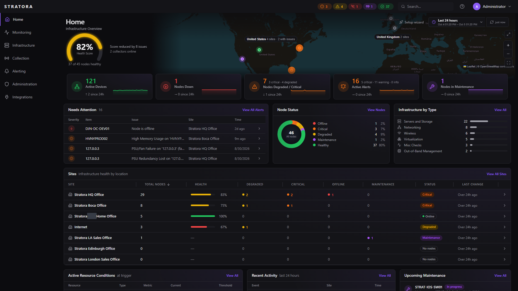Click View All Alerts link
518x291 pixels.
point(253,110)
